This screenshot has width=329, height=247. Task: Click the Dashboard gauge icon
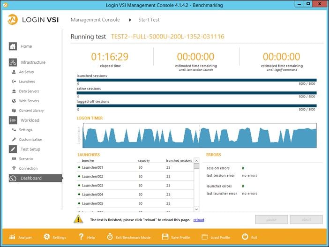coord(13,178)
